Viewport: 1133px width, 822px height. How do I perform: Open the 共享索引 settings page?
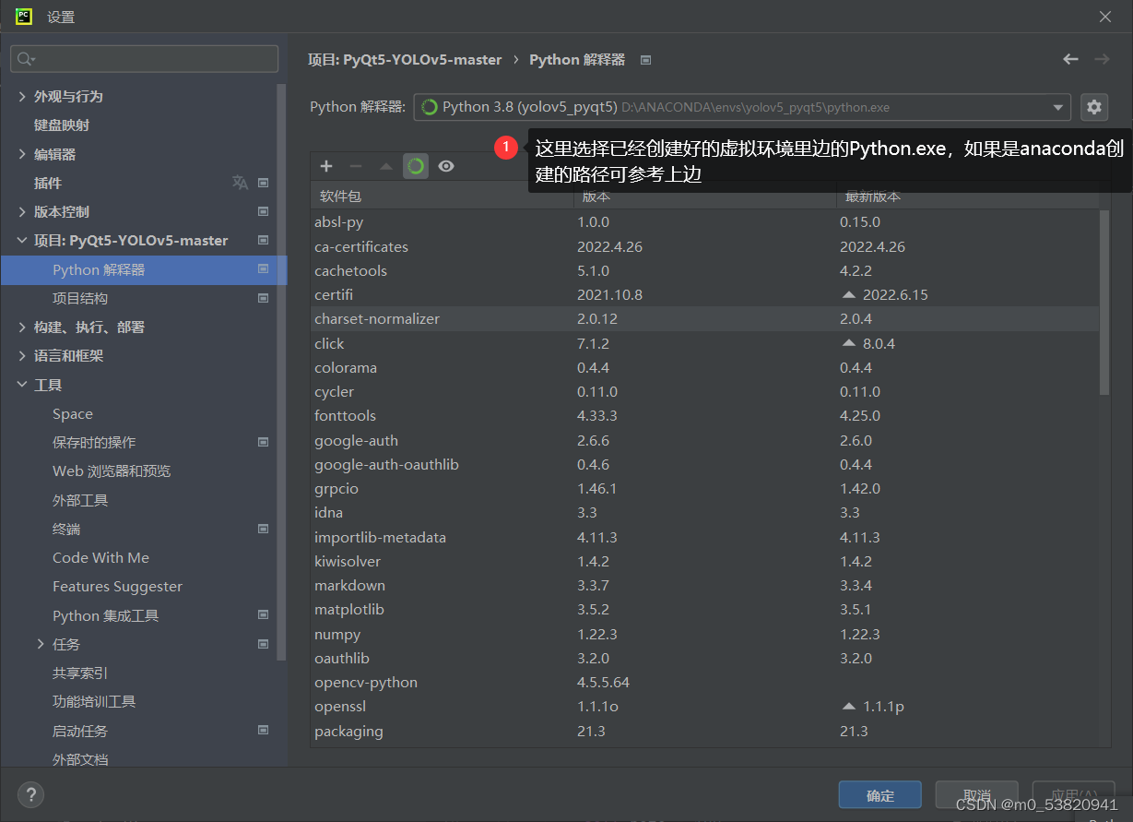(80, 673)
